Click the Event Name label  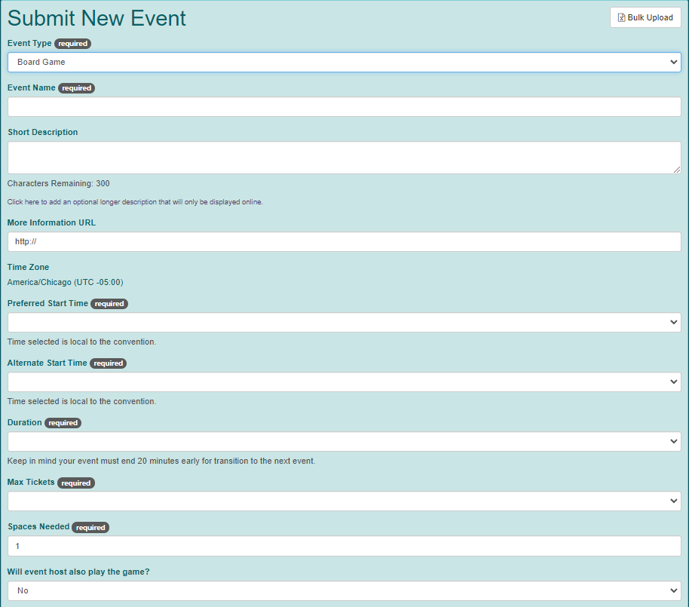pyautogui.click(x=31, y=87)
